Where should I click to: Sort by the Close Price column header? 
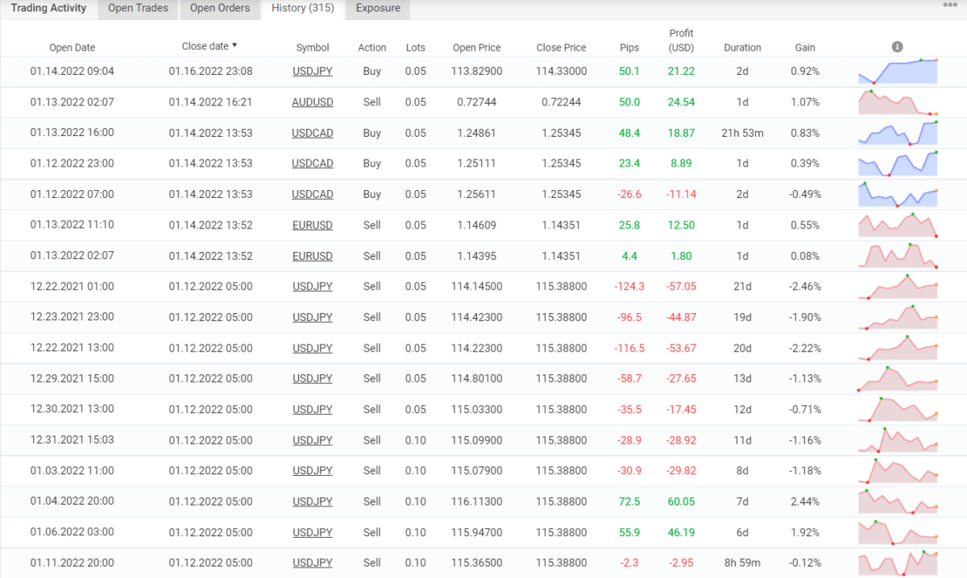[562, 47]
